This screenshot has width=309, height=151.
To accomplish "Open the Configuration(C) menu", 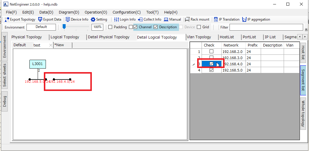I will pos(127,12).
